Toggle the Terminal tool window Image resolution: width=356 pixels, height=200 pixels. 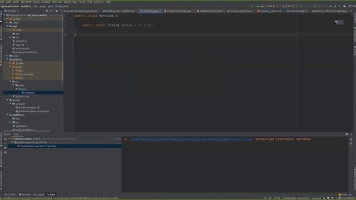pos(24,194)
